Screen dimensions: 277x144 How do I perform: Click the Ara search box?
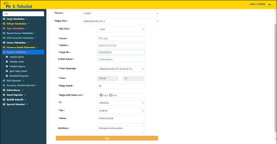click(23, 14)
